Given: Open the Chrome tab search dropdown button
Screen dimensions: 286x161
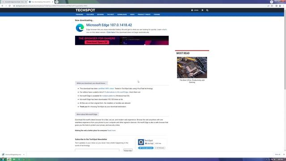Looking at the screenshot, I should pos(272,2).
